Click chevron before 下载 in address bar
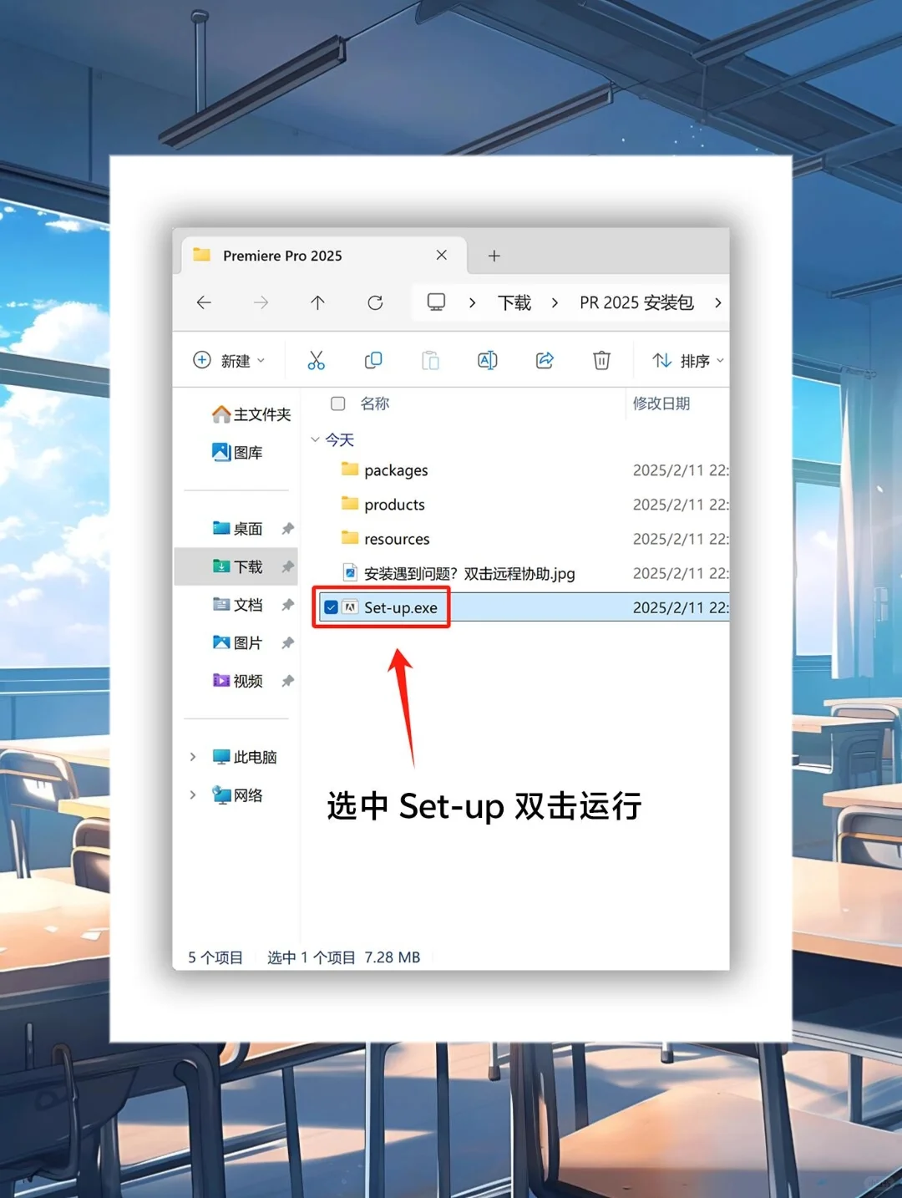This screenshot has width=902, height=1198. click(x=473, y=302)
